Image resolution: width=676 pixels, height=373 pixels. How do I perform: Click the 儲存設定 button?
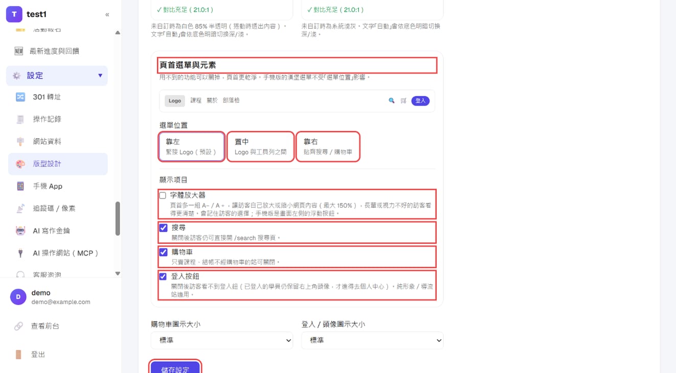[175, 368]
